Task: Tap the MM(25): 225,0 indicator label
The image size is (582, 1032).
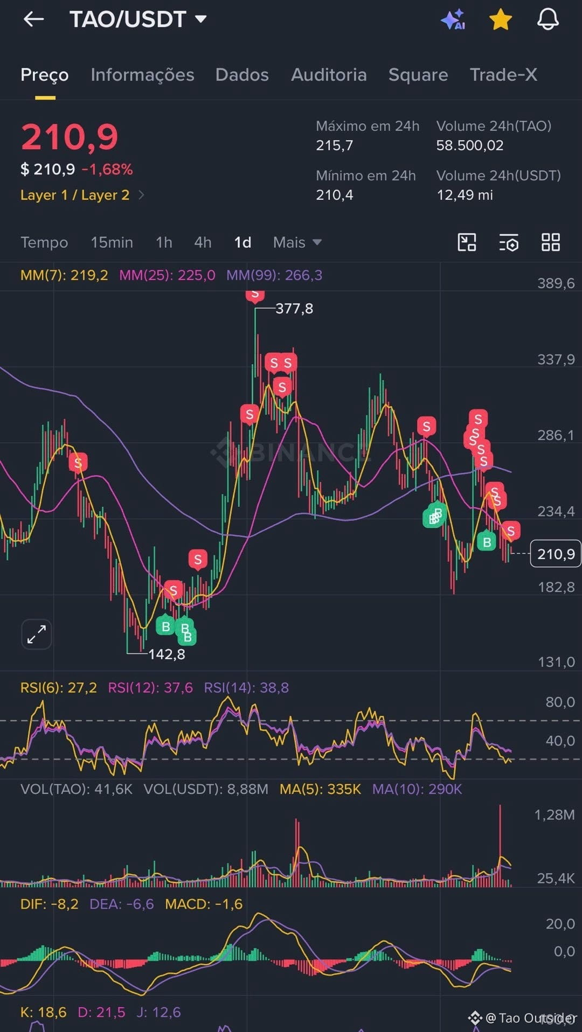Action: pos(167,275)
